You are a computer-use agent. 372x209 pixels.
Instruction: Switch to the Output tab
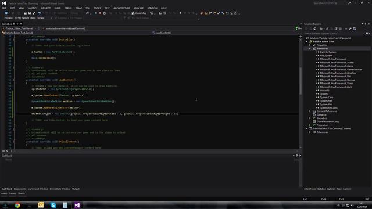(76, 189)
